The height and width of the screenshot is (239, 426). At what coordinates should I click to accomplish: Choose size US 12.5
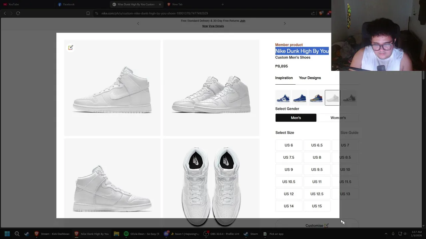pyautogui.click(x=317, y=194)
